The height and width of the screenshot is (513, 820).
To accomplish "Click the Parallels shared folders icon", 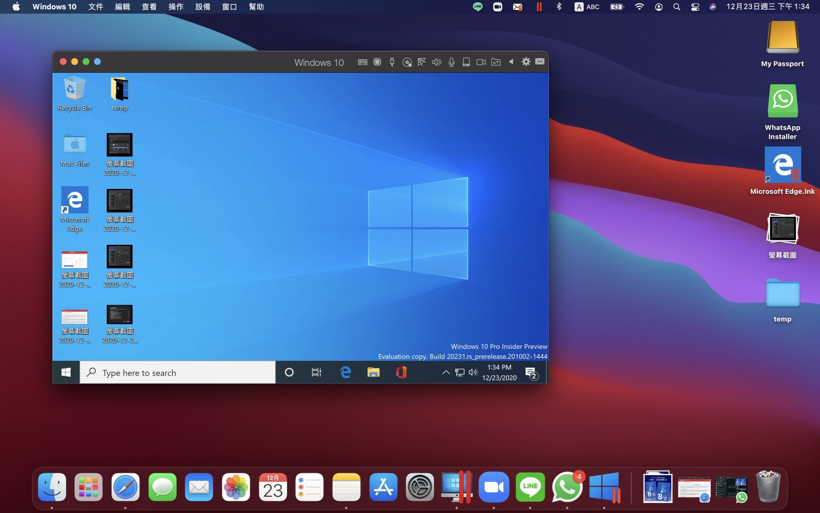I will [496, 62].
